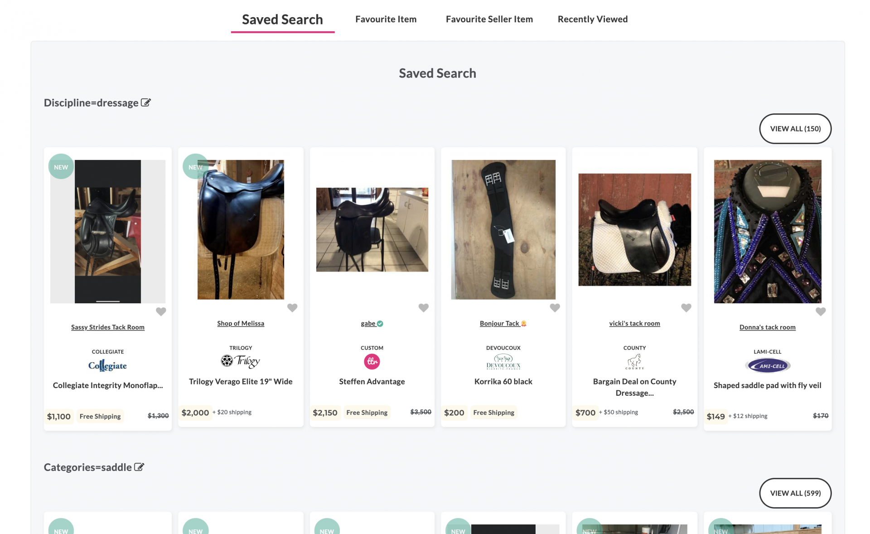Screen dimensions: 870x534
Task: Toggle heart on Korrika 60 black listing
Action: [555, 308]
